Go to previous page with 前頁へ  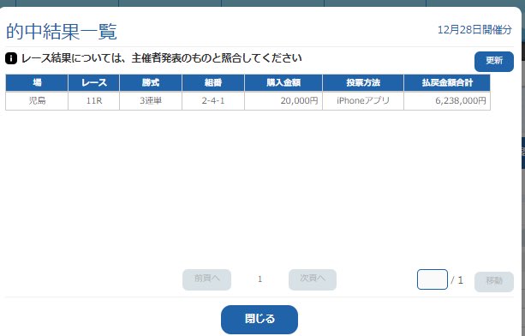pyautogui.click(x=206, y=279)
